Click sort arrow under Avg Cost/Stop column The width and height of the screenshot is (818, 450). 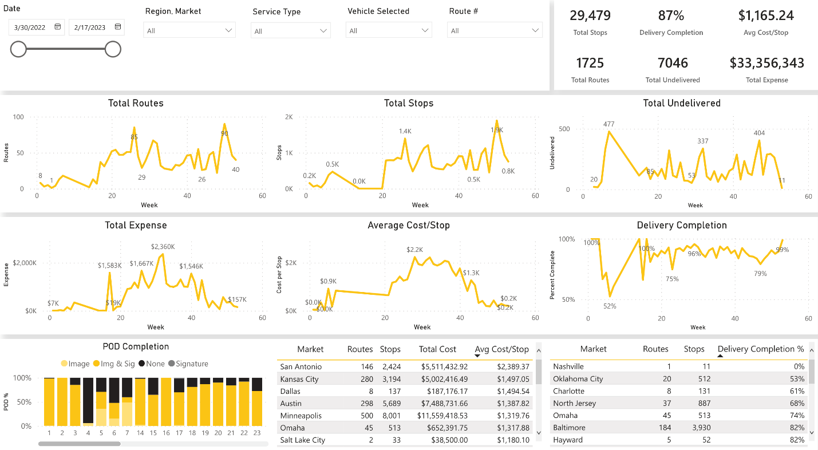click(477, 356)
